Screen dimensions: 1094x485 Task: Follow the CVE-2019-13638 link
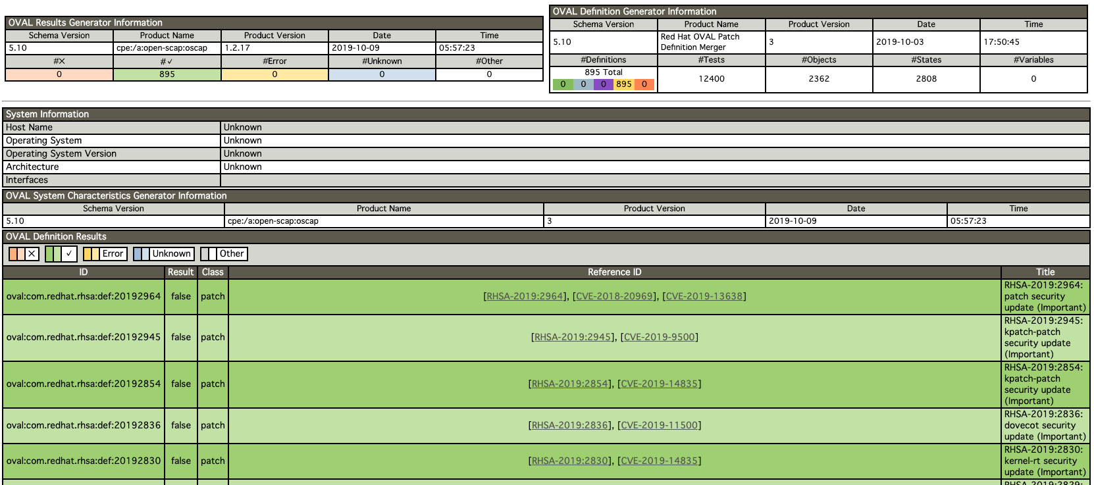(704, 296)
